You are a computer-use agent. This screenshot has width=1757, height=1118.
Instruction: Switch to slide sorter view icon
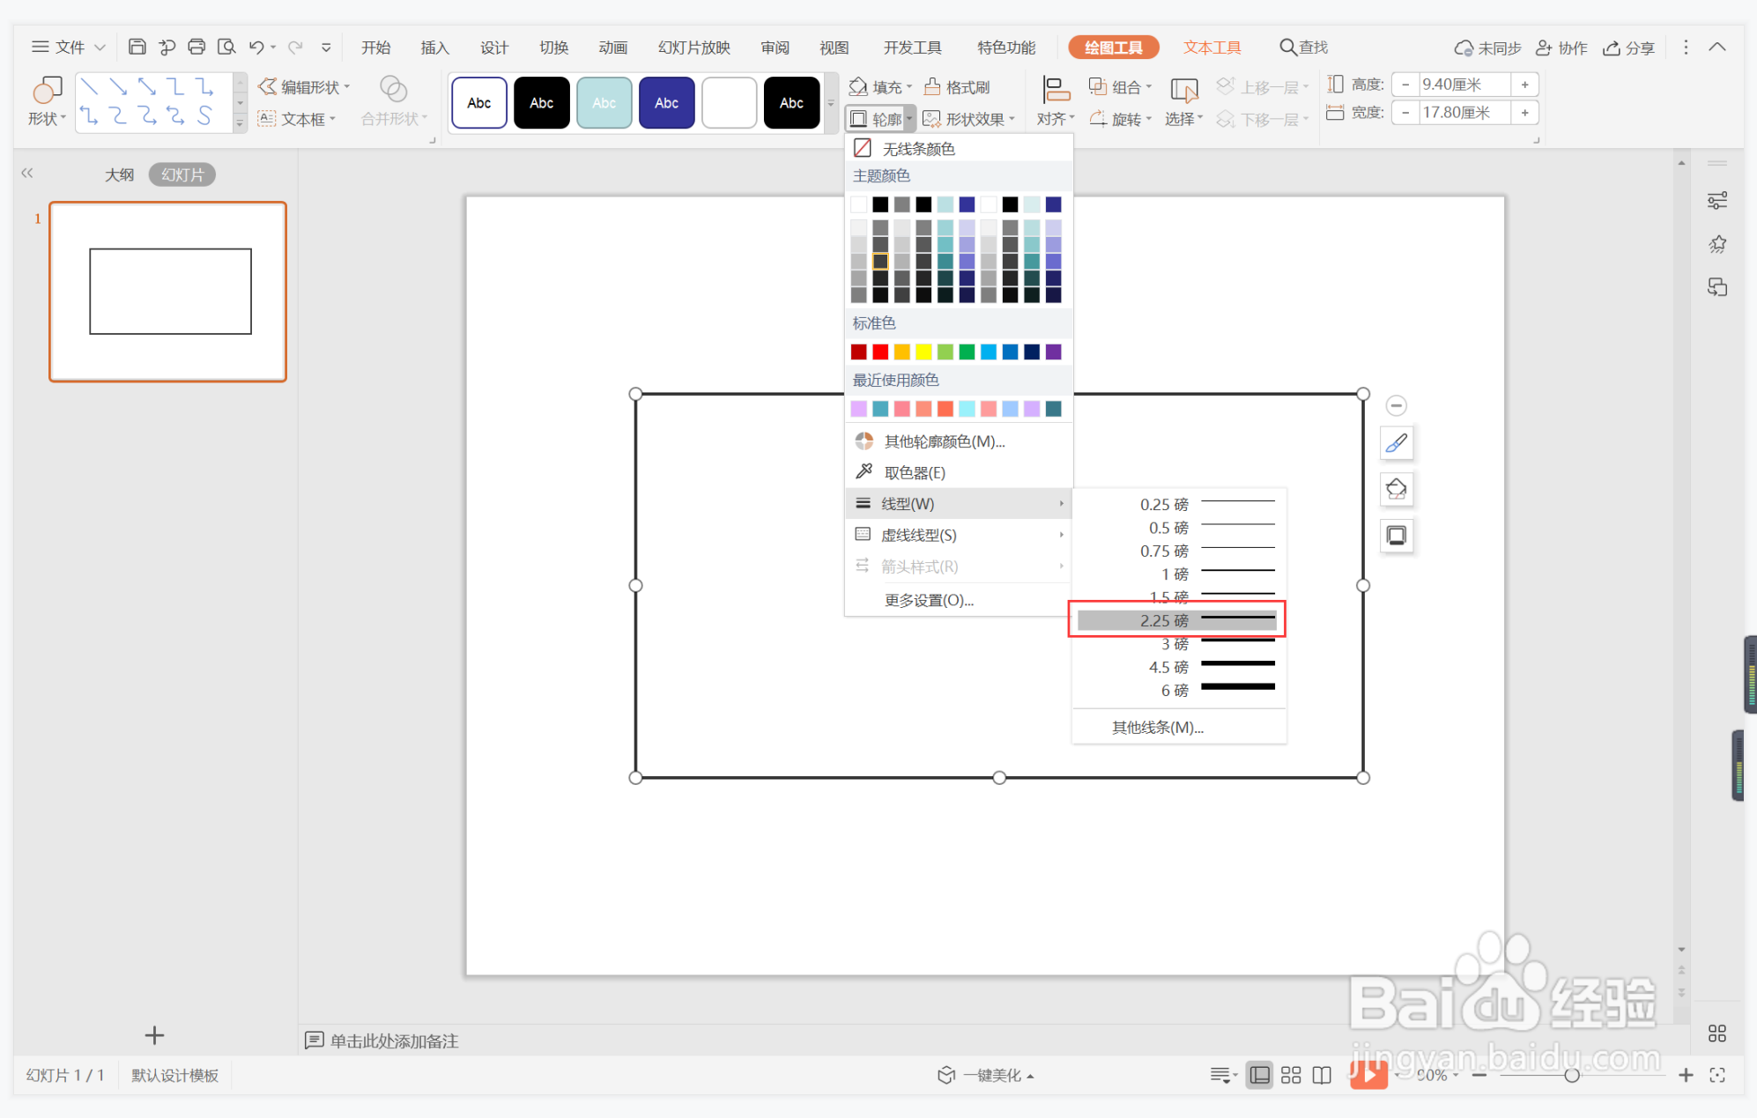[1291, 1075]
